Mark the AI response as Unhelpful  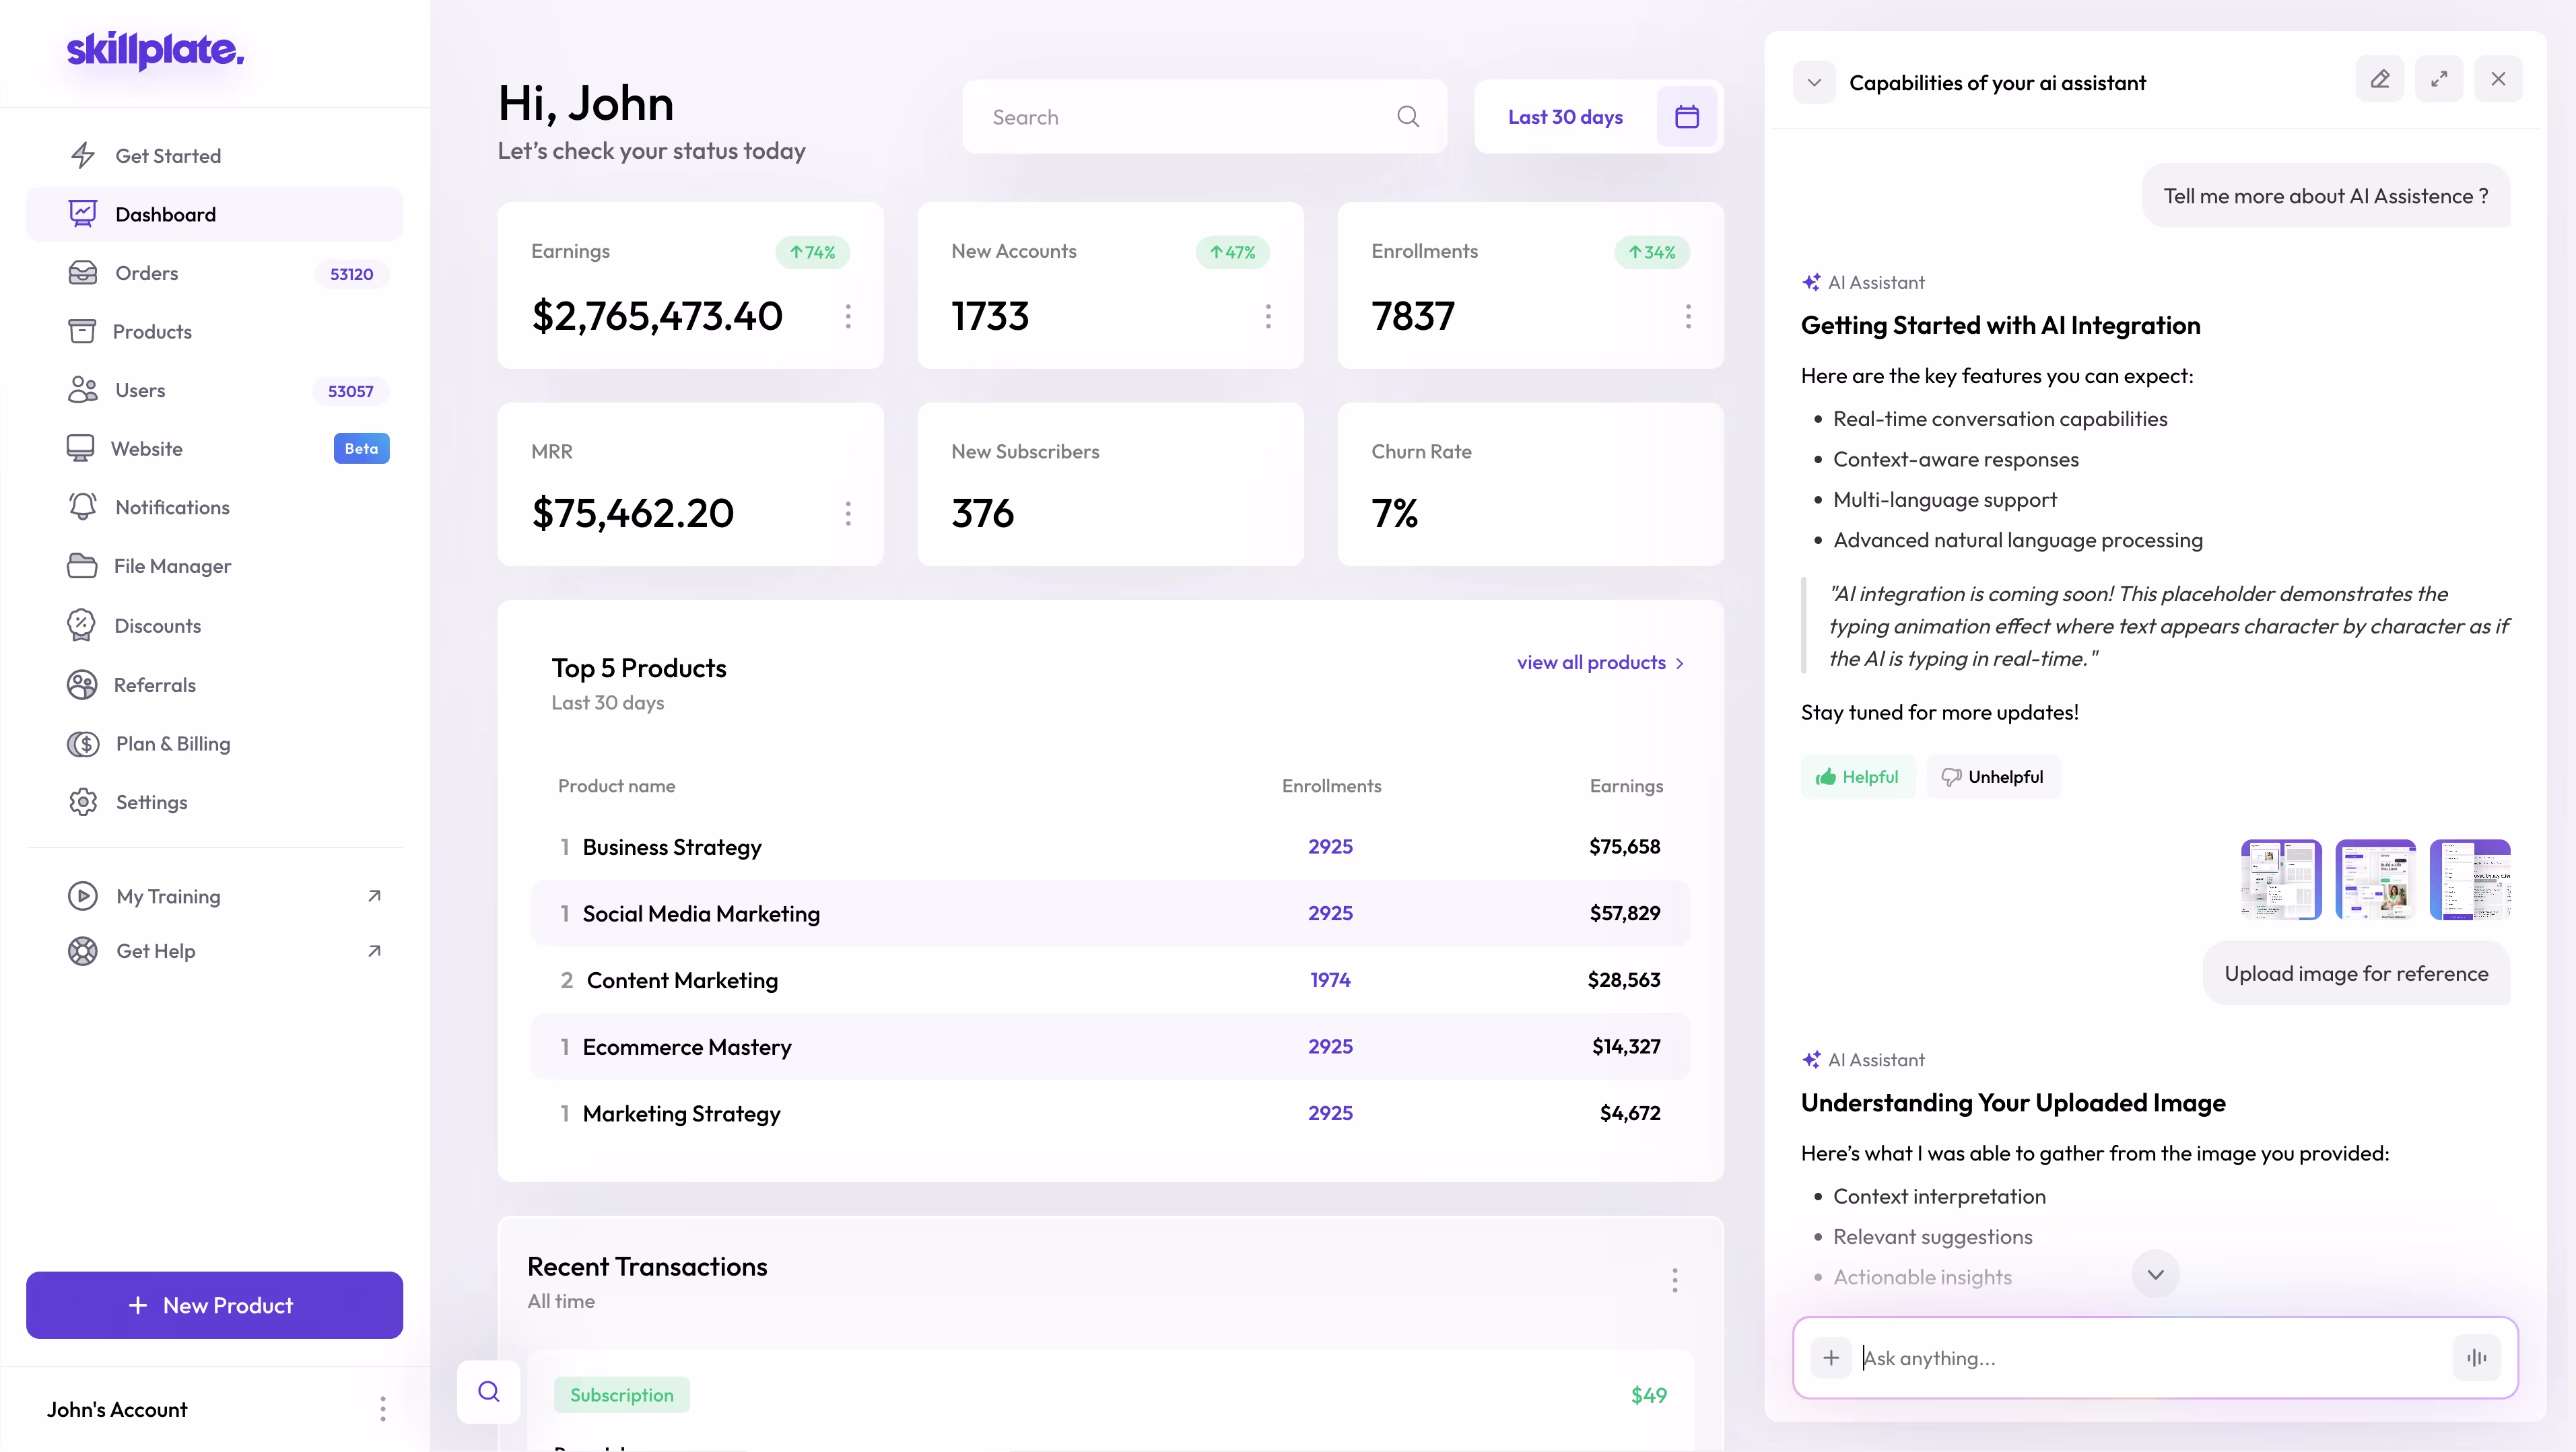pos(1992,777)
